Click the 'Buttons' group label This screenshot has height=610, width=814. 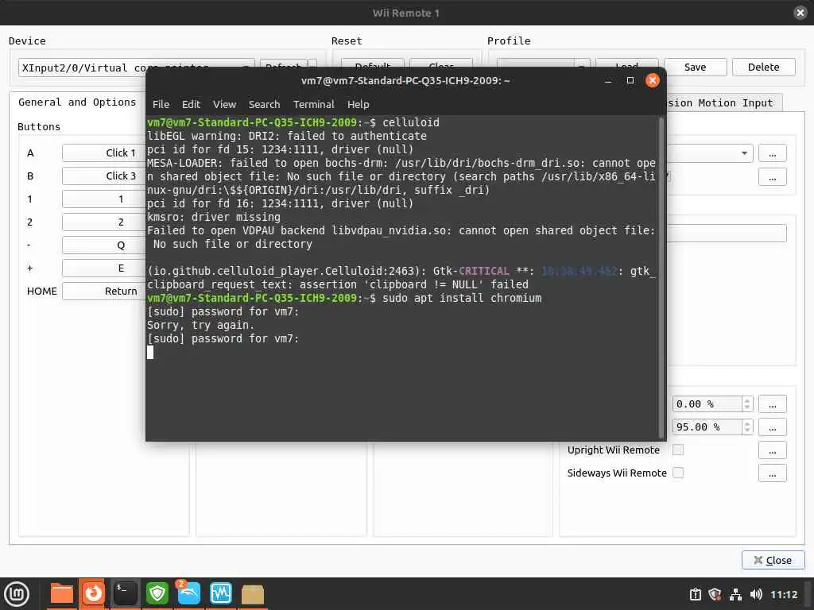[x=39, y=126]
